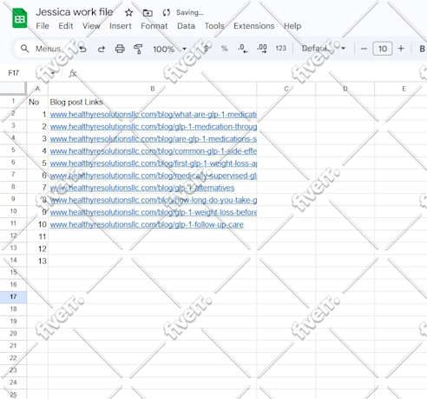Click the redo arrow
This screenshot has width=427, height=399.
[x=102, y=49]
